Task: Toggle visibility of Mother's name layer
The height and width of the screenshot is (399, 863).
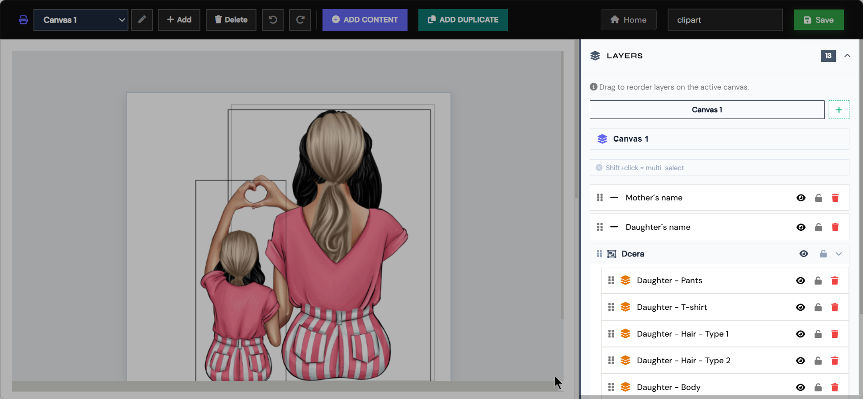Action: pyautogui.click(x=801, y=198)
